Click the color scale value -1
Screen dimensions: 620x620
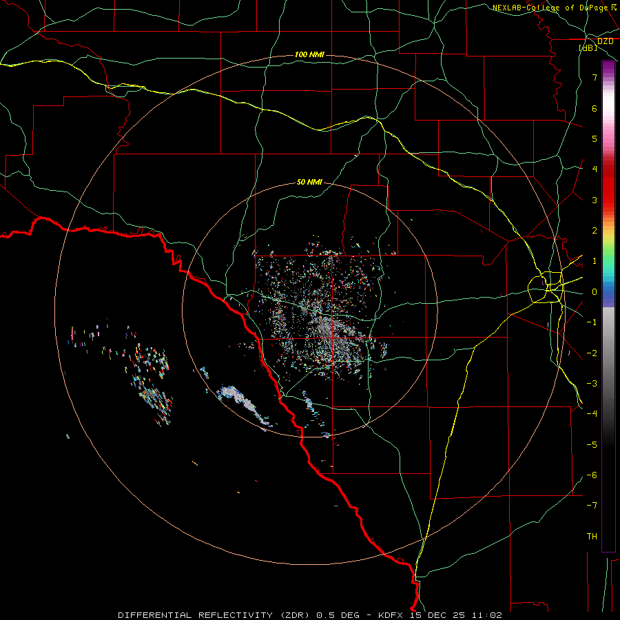(x=592, y=322)
